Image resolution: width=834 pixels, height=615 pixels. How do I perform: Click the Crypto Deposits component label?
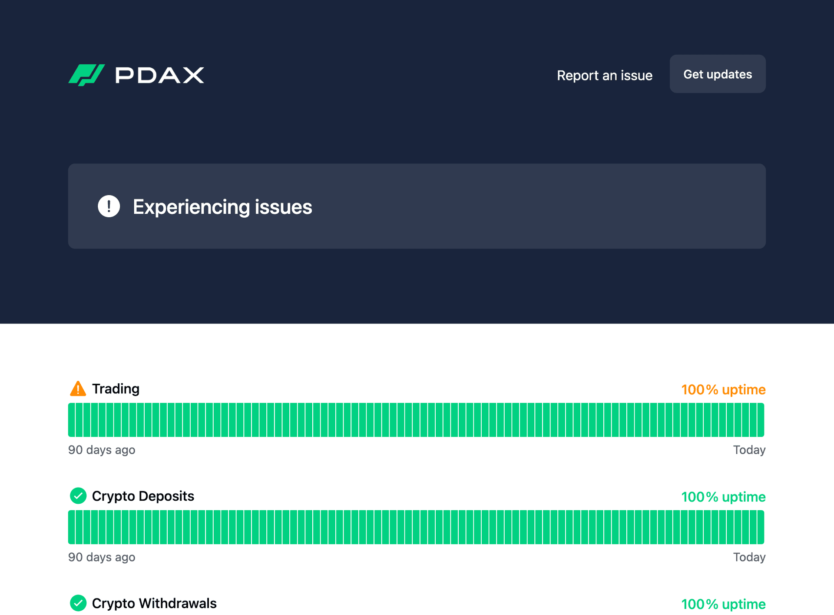143,496
